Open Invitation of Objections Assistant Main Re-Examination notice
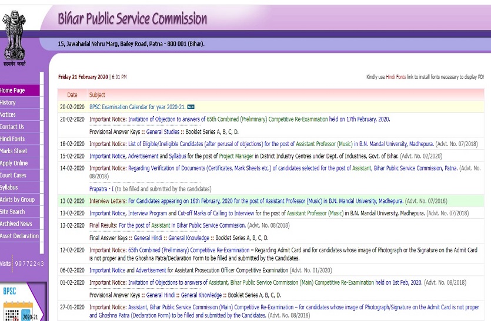This screenshot has width=491, height=321. (x=275, y=283)
